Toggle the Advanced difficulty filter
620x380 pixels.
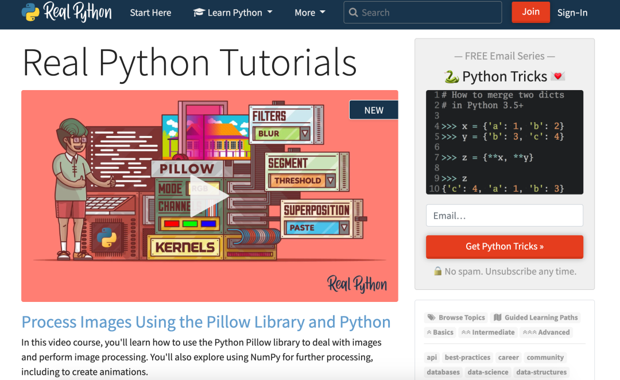tap(546, 332)
